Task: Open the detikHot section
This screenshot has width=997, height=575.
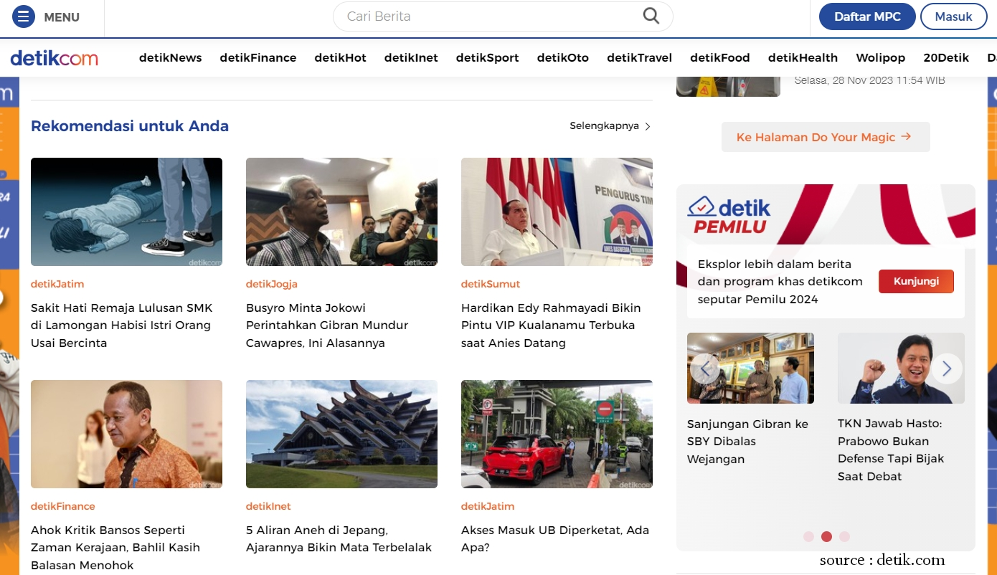Action: [x=341, y=58]
